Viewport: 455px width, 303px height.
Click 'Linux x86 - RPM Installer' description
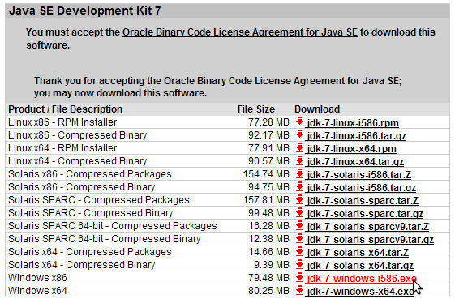click(x=62, y=122)
